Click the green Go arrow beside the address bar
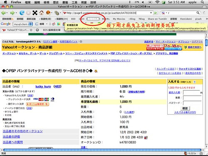The height and width of the screenshot is (156, 208). point(156,13)
